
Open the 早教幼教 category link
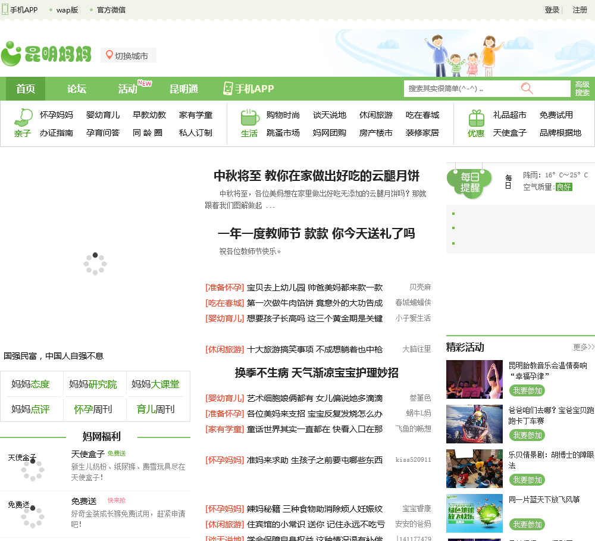click(149, 115)
